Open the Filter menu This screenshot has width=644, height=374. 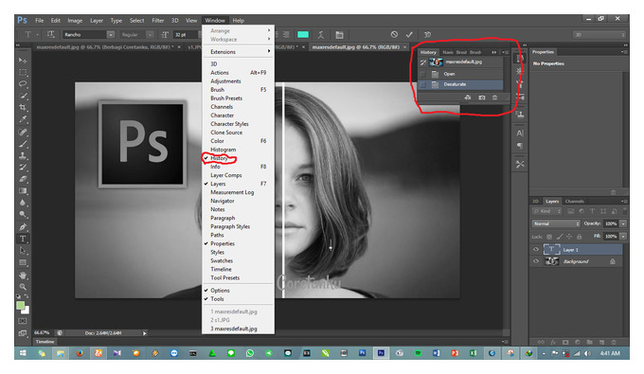tap(158, 21)
